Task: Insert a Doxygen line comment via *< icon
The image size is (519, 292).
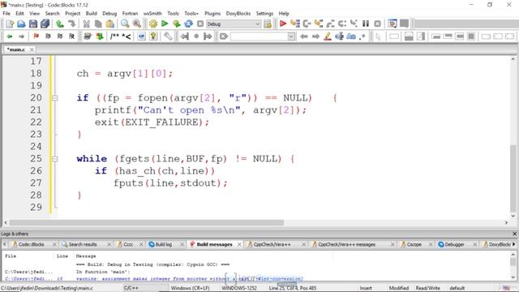Action: pos(127,36)
